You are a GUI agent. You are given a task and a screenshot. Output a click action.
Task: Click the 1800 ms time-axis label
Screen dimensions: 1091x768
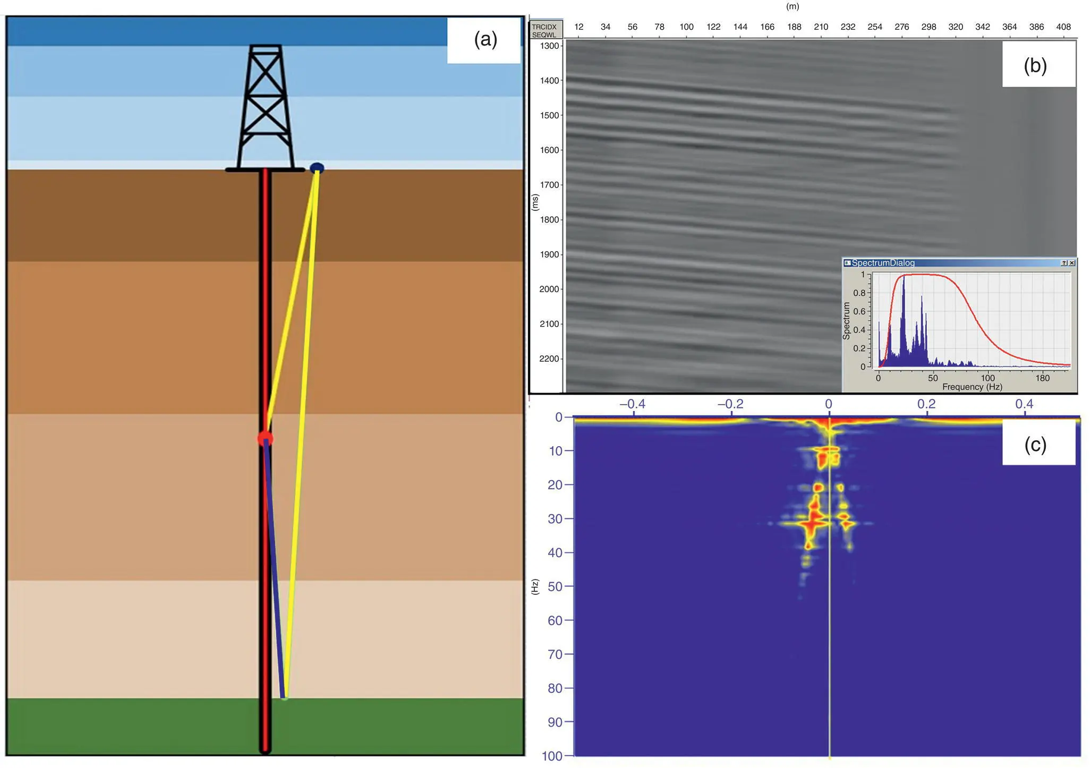549,220
